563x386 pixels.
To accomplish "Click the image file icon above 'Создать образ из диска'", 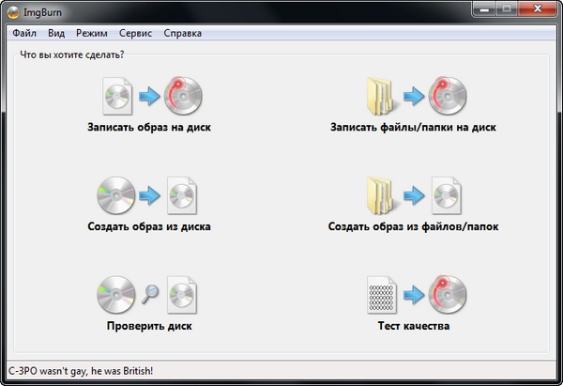I will 182,195.
